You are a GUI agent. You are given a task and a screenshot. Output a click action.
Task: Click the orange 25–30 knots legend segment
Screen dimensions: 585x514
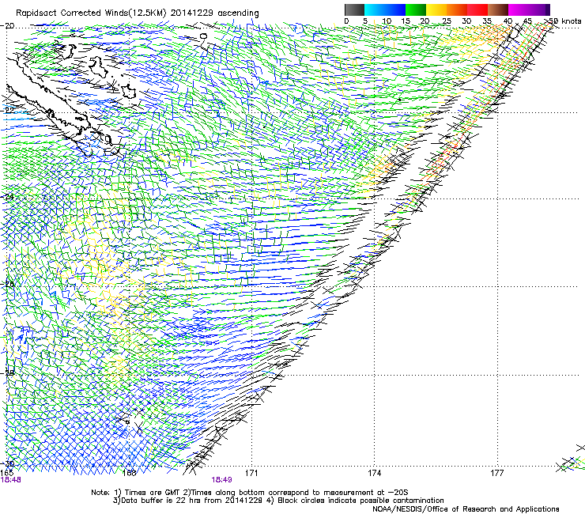(x=457, y=9)
